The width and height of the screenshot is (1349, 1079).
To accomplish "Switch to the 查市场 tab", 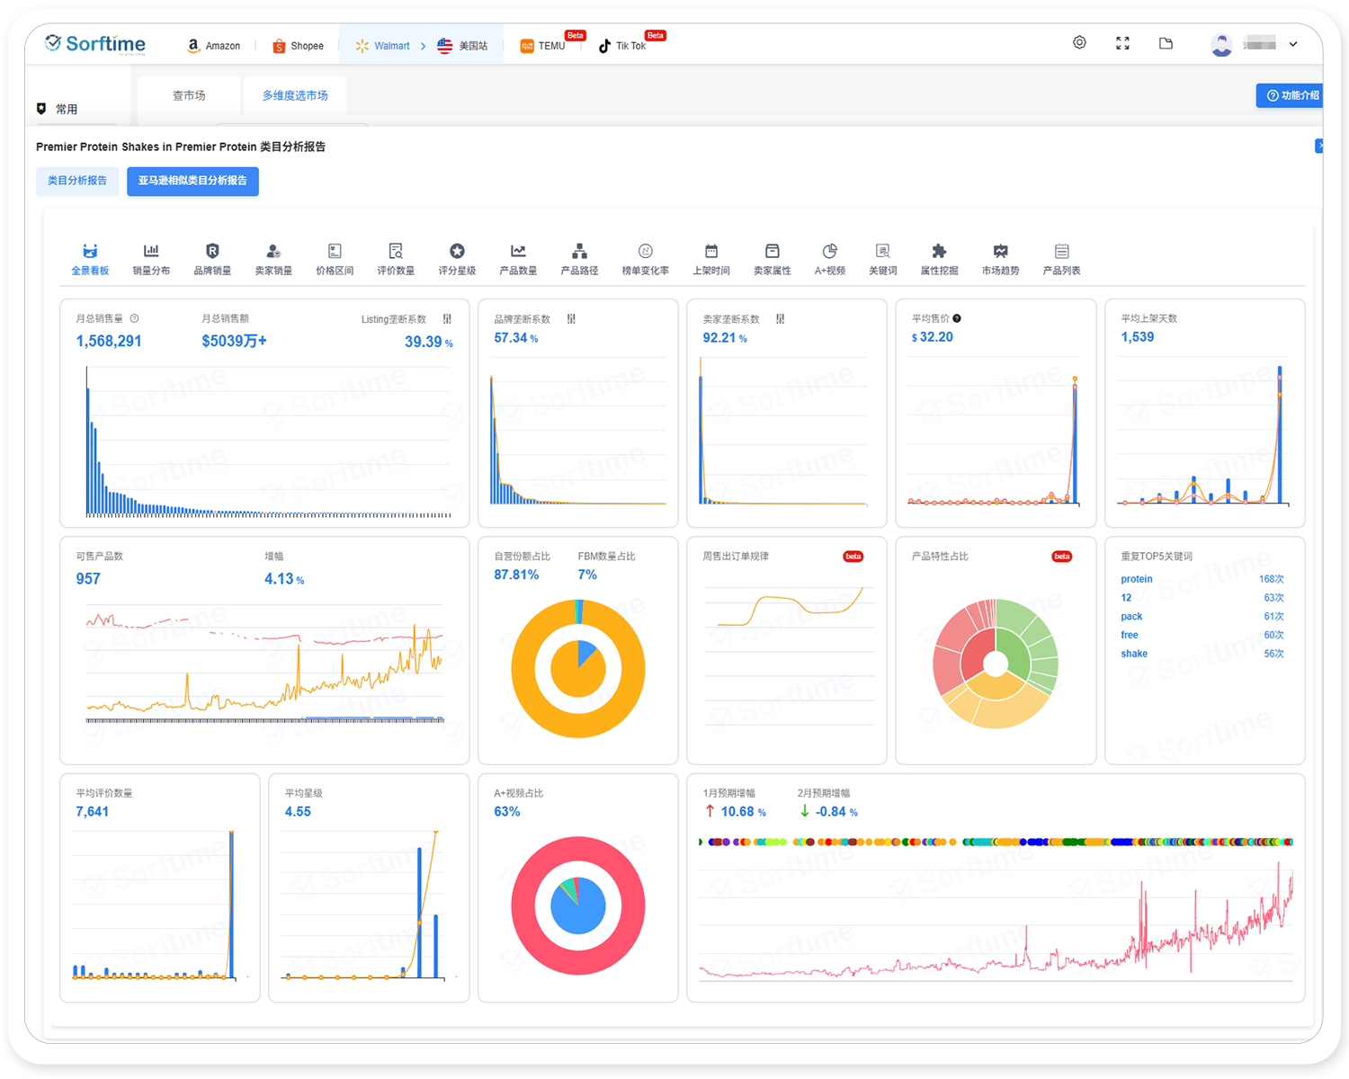I will (189, 95).
